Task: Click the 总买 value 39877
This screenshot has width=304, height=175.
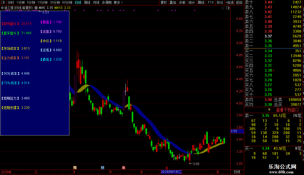Action: [x=296, y=104]
